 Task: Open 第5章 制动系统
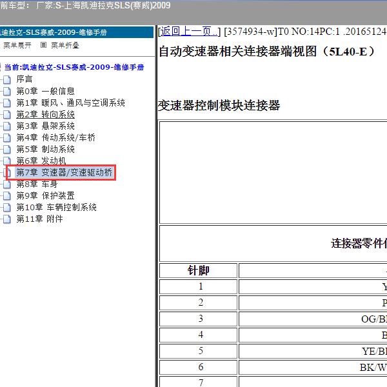point(45,149)
